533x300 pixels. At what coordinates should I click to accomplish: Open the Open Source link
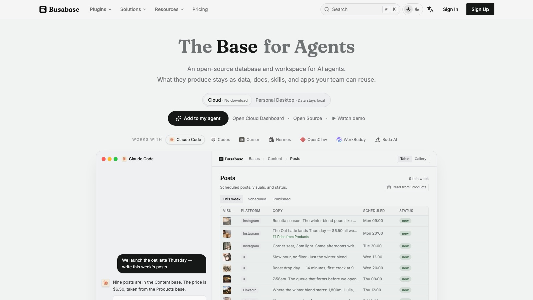click(307, 118)
